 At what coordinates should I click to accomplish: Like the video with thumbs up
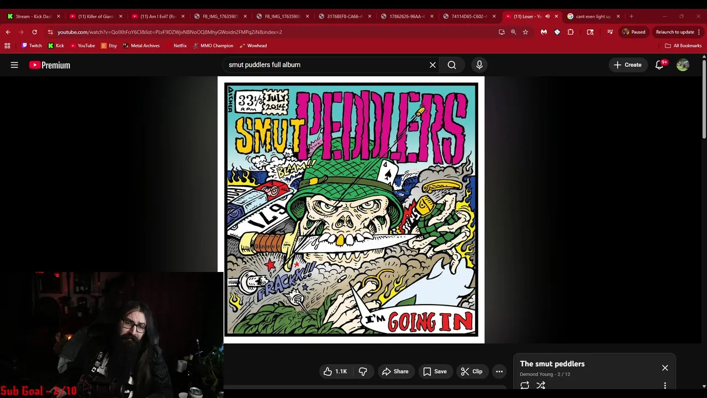pos(336,371)
